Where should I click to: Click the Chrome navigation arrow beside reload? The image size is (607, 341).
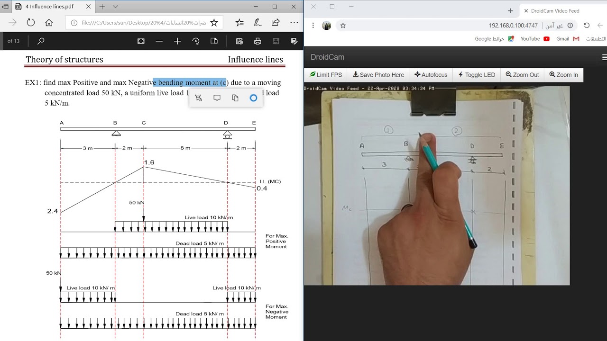[x=600, y=26]
